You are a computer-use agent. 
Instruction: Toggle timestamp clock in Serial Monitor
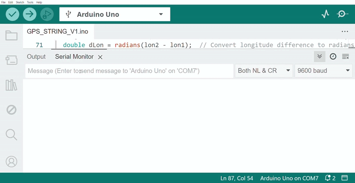tap(333, 57)
